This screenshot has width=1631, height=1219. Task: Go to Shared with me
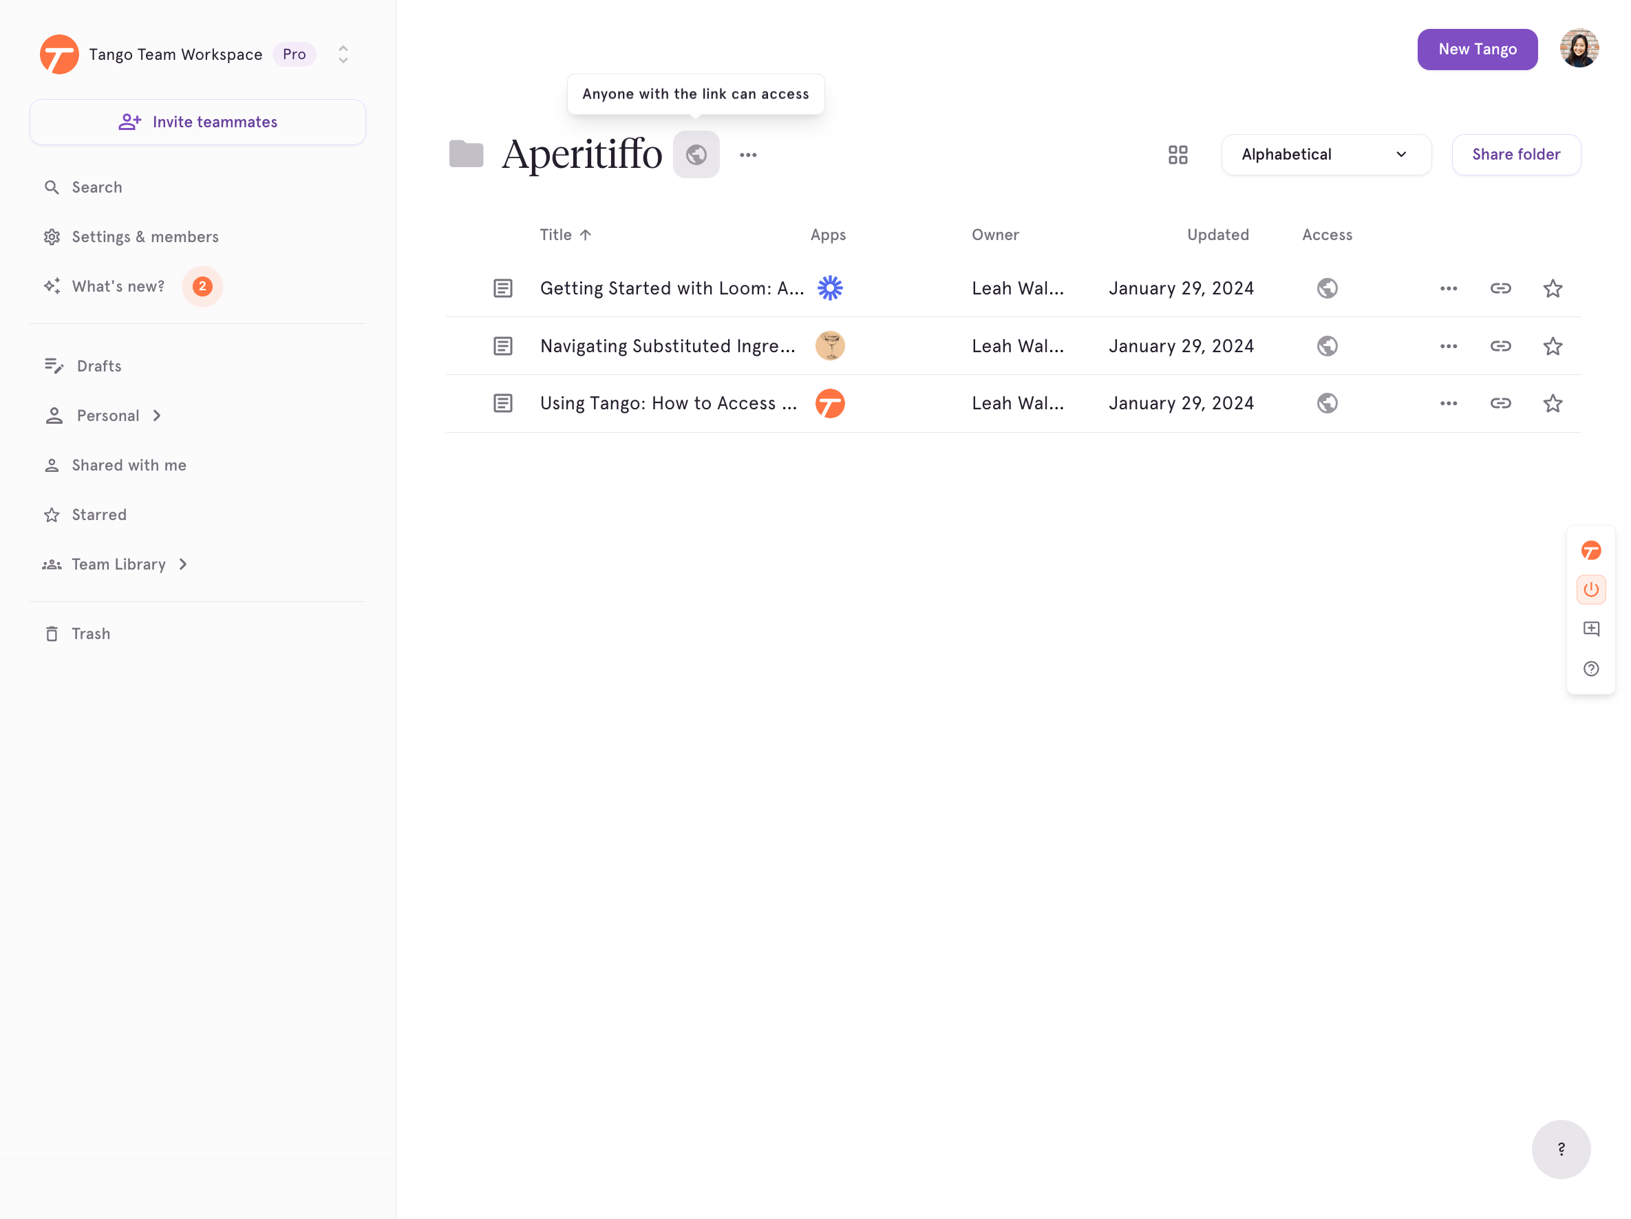point(128,465)
